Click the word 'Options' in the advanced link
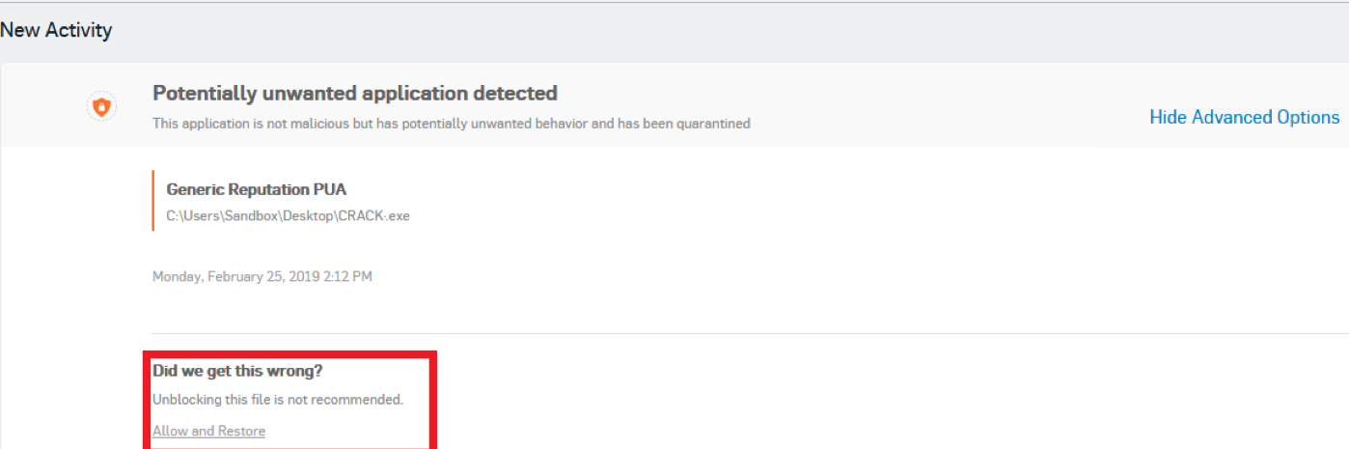The width and height of the screenshot is (1349, 449). 1307,117
